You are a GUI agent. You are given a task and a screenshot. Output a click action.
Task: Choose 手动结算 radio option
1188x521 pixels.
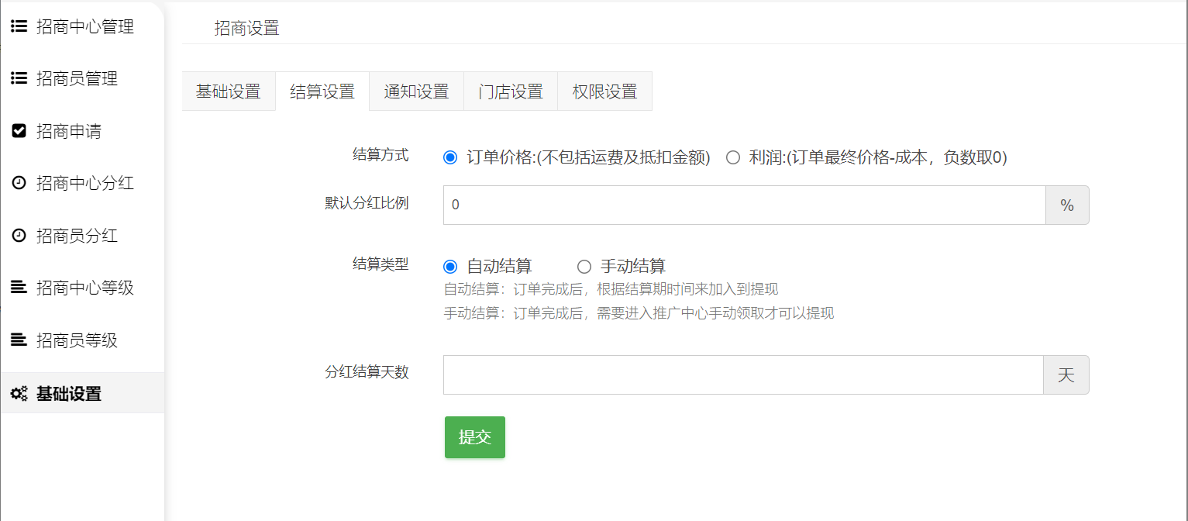(x=584, y=267)
